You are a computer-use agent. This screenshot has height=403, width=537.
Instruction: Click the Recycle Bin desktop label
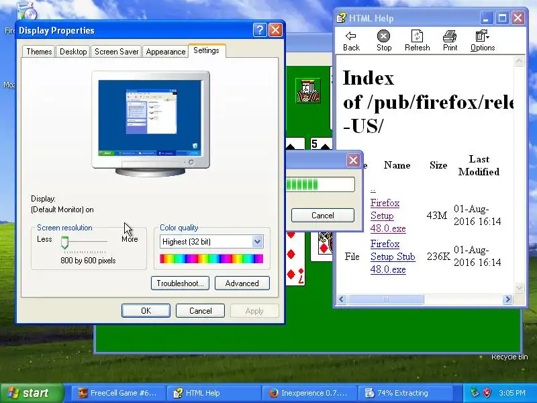(x=509, y=357)
